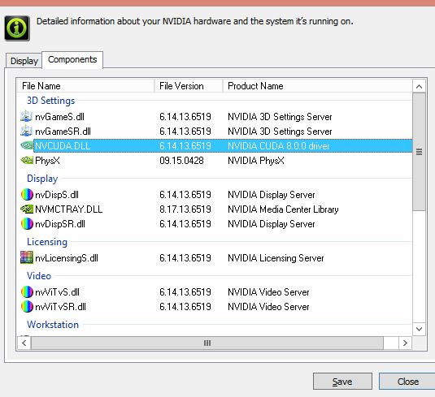435x397 pixels.
Task: Click the nvGameS.dll file icon
Action: coord(26,117)
